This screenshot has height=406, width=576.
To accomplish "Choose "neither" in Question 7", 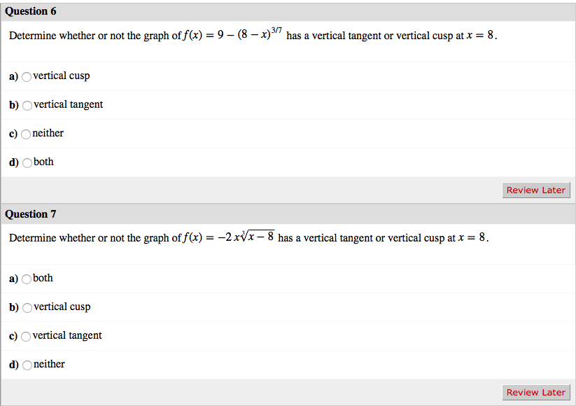I will coord(27,365).
